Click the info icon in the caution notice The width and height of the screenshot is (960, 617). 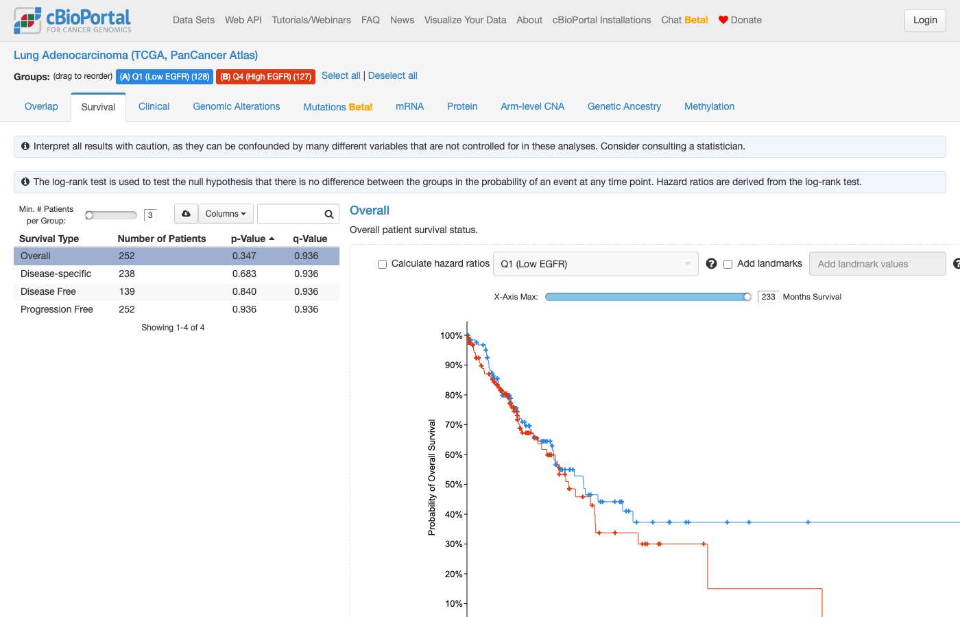25,146
